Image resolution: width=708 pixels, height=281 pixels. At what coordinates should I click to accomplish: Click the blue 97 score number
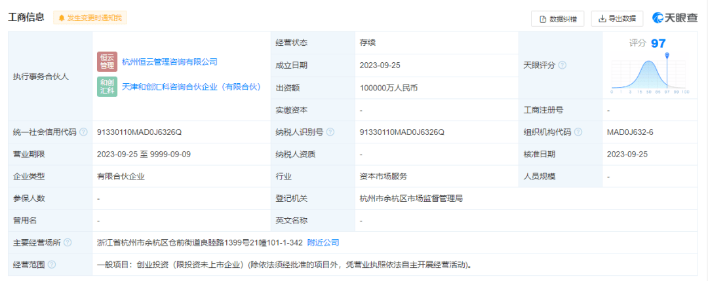coord(658,43)
